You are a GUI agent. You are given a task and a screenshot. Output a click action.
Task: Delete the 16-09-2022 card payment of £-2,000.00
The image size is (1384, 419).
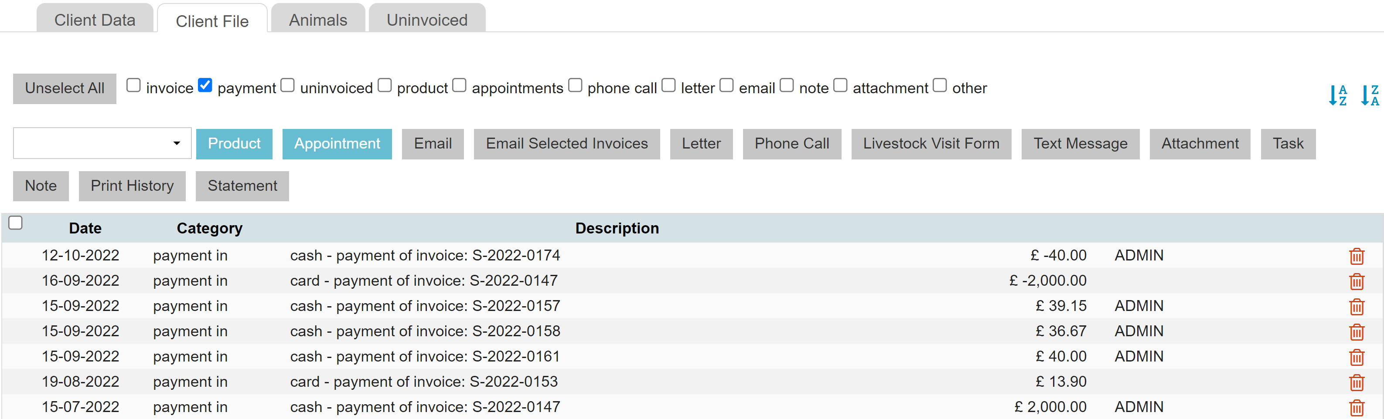click(x=1356, y=281)
